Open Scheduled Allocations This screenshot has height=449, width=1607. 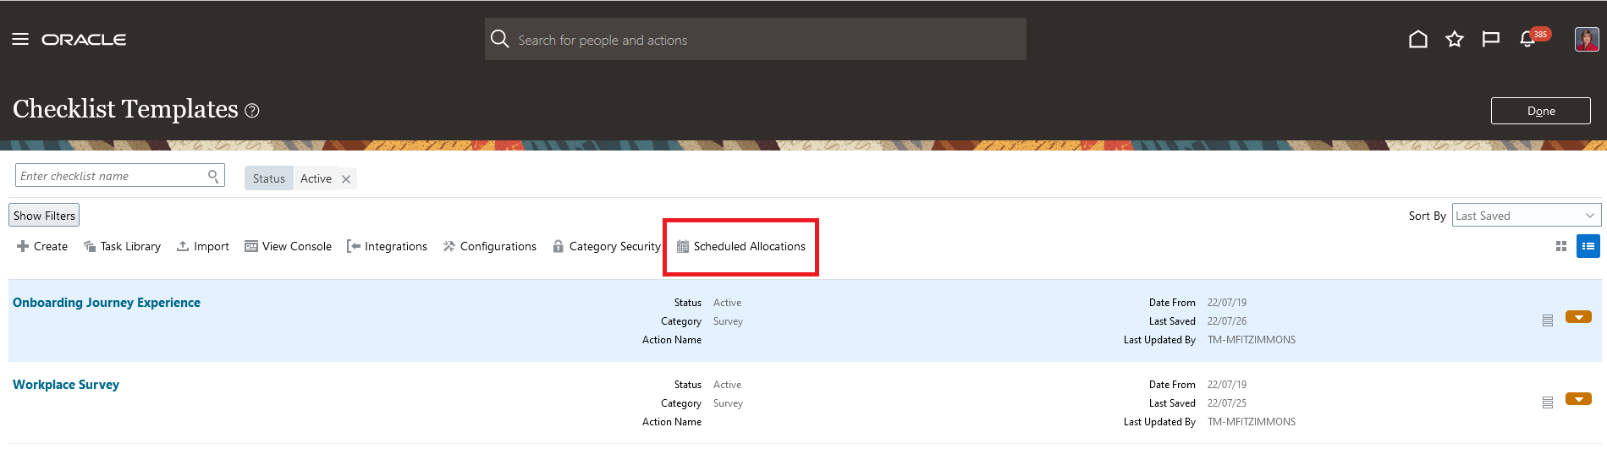point(741,247)
